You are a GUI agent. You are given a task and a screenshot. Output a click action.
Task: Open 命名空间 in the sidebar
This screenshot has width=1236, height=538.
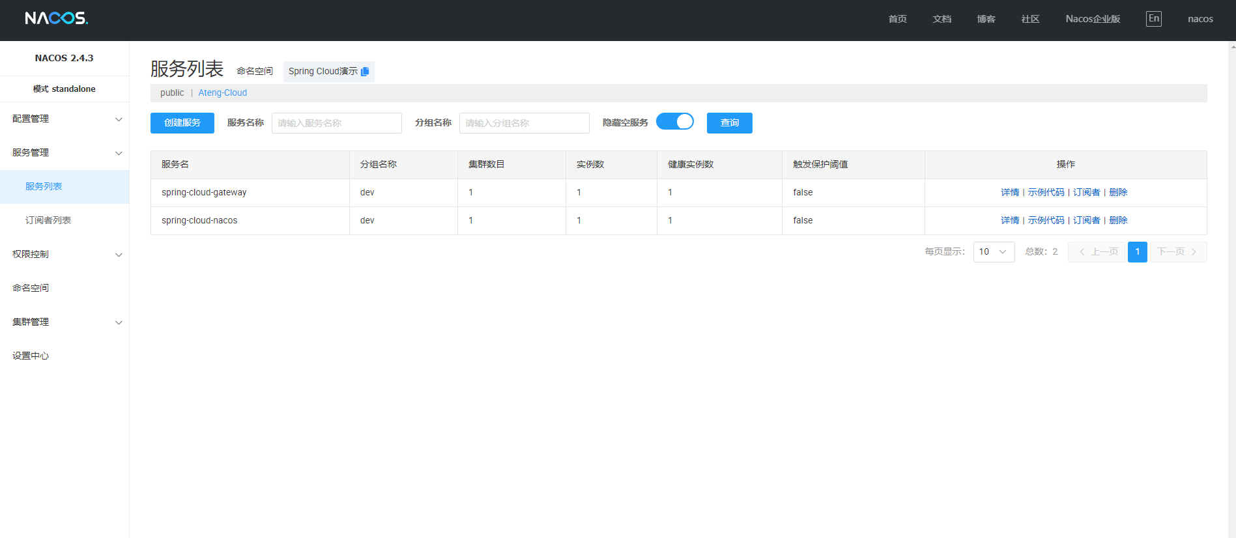click(31, 288)
